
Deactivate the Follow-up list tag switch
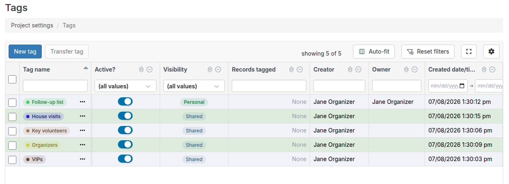coord(125,101)
